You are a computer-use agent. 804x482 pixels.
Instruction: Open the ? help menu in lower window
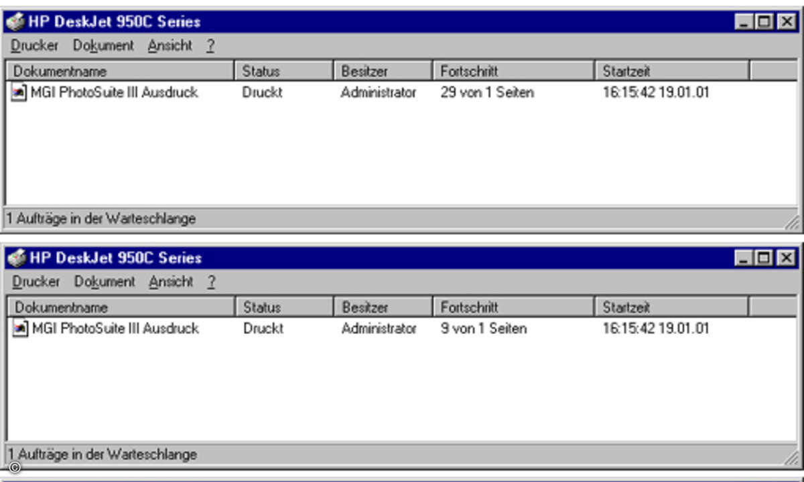[211, 282]
